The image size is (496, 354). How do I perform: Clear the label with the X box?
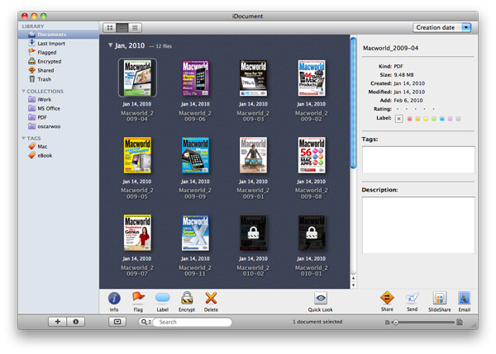399,119
